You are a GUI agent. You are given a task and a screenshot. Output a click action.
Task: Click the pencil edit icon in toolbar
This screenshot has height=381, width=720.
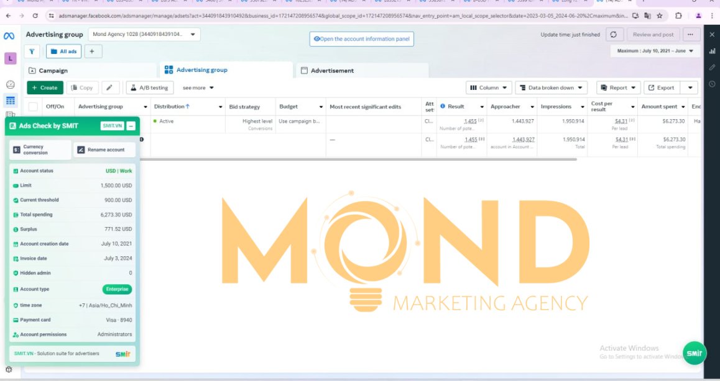pos(110,87)
